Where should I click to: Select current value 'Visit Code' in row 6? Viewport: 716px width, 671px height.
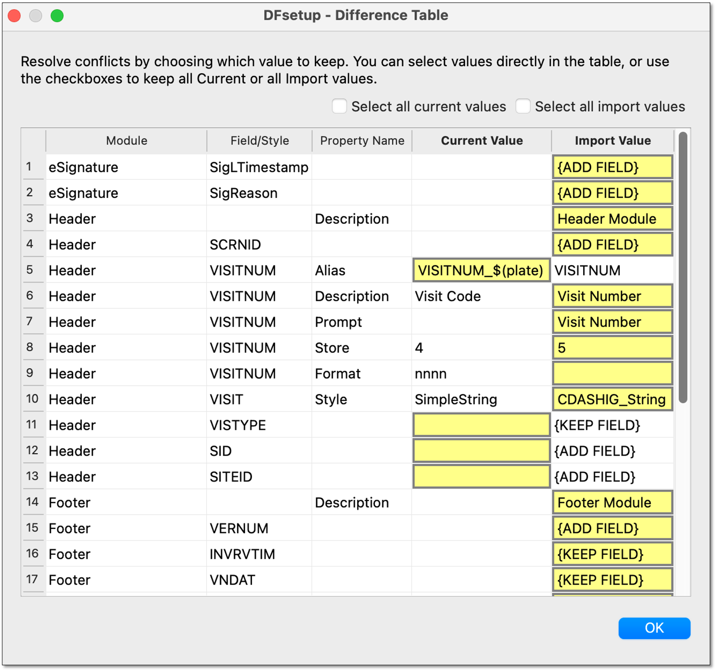481,297
